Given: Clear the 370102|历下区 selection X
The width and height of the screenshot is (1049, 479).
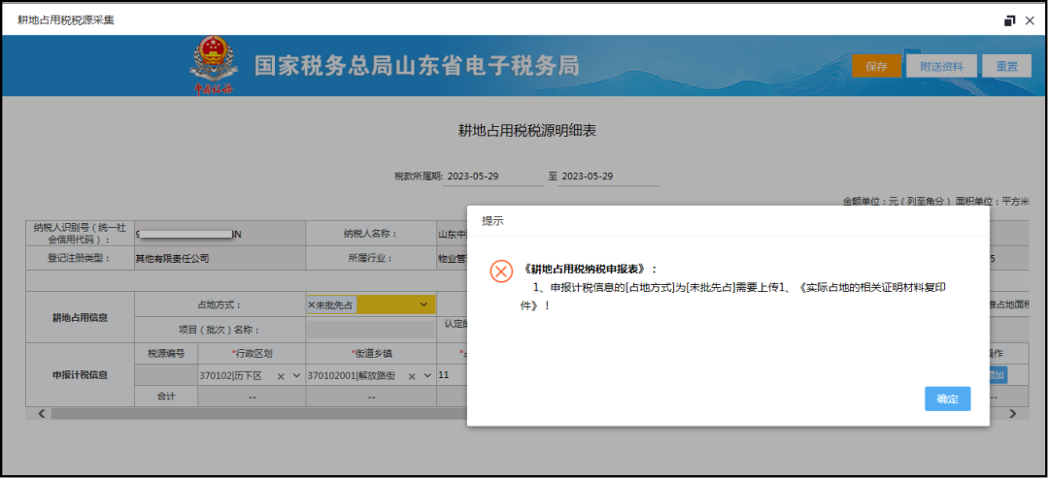Looking at the screenshot, I should pyautogui.click(x=281, y=375).
